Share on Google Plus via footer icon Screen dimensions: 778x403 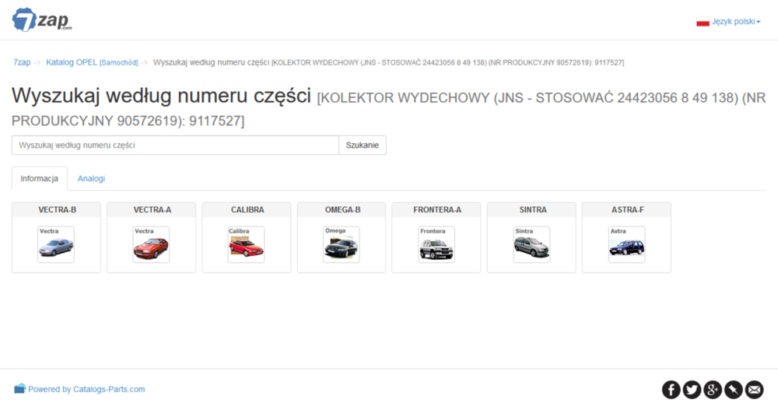(x=713, y=390)
